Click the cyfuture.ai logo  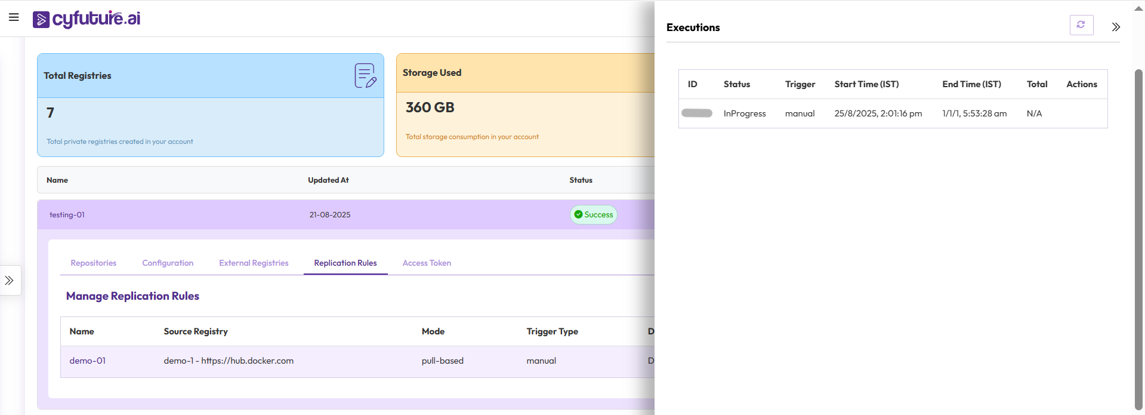87,19
